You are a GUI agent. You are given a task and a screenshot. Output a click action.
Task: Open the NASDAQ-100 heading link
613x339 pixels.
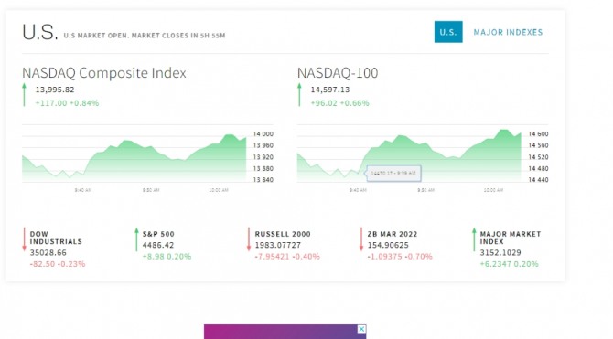pos(338,73)
